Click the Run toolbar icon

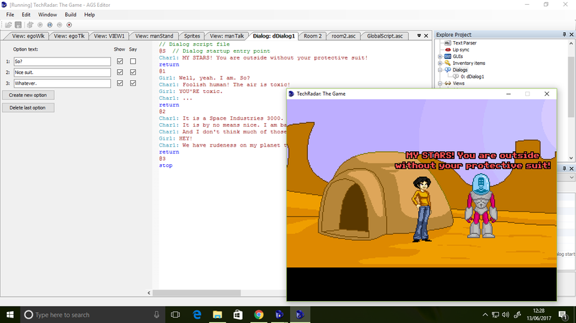(40, 25)
